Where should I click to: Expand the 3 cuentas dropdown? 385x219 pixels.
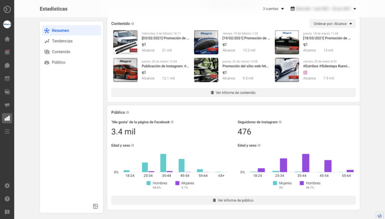click(273, 9)
